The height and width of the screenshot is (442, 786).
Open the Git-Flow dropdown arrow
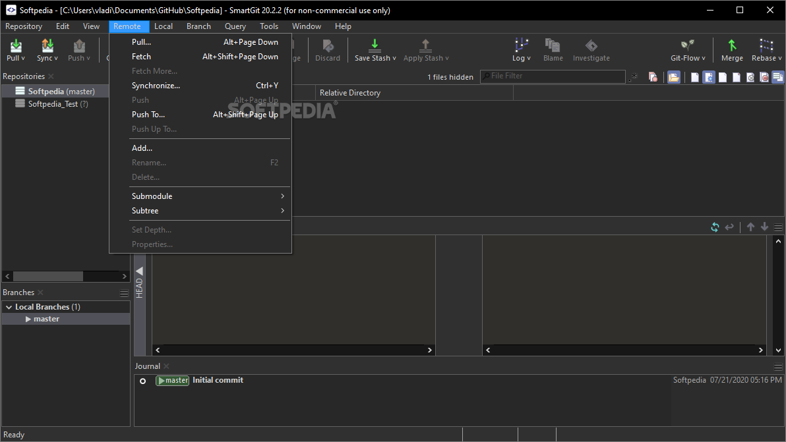click(704, 59)
